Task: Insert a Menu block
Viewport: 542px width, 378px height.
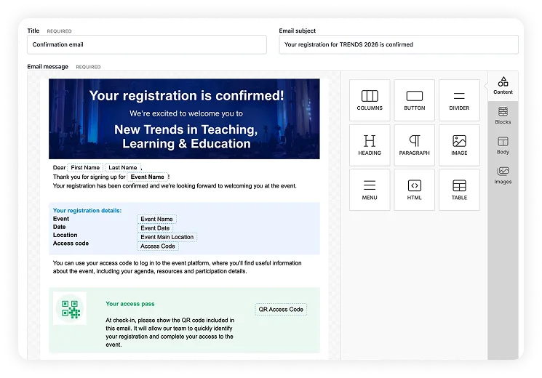Action: [x=370, y=190]
